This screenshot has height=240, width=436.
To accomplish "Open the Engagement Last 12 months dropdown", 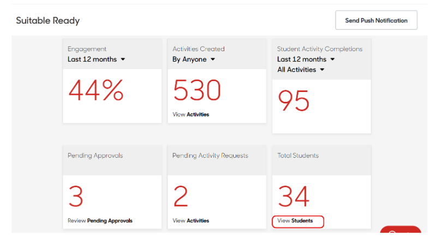I will [x=96, y=59].
